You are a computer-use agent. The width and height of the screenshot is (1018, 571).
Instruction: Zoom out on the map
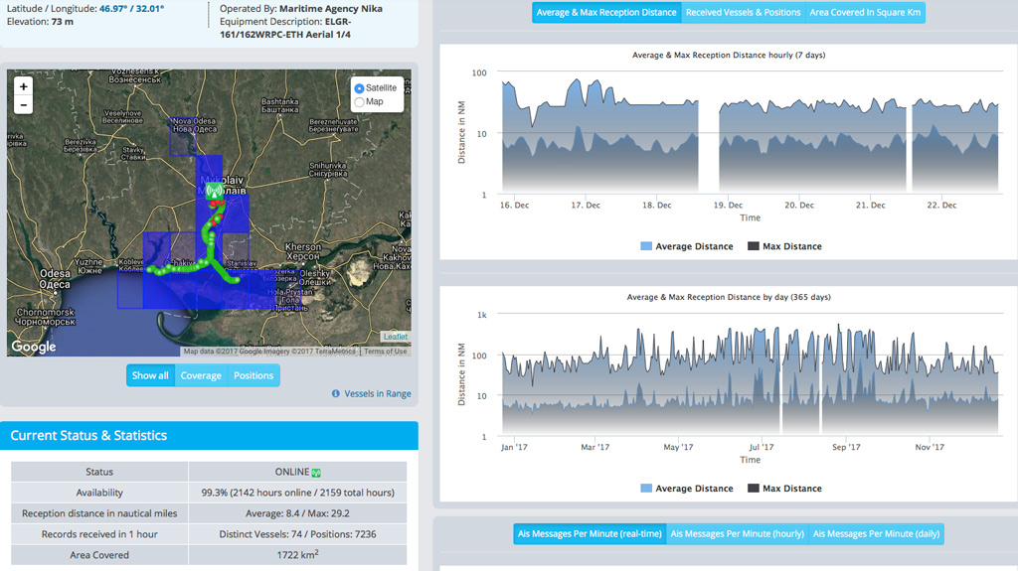pyautogui.click(x=24, y=104)
